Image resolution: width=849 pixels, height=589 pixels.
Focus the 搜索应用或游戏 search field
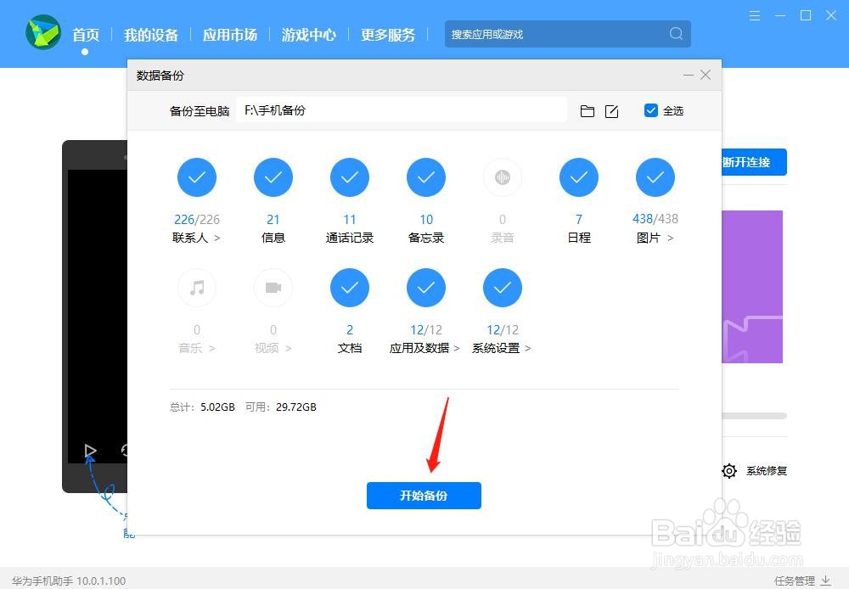(x=567, y=34)
